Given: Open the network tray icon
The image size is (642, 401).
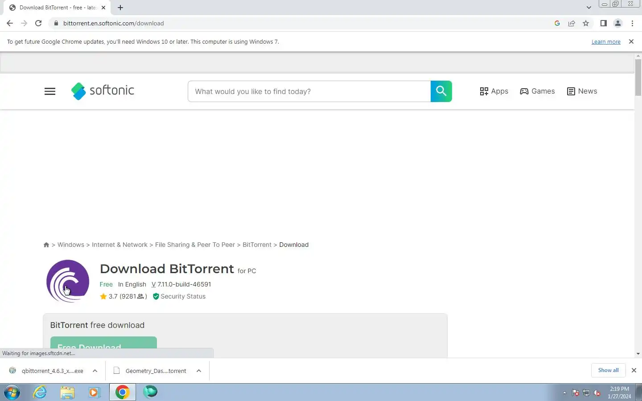Looking at the screenshot, I should [x=586, y=393].
